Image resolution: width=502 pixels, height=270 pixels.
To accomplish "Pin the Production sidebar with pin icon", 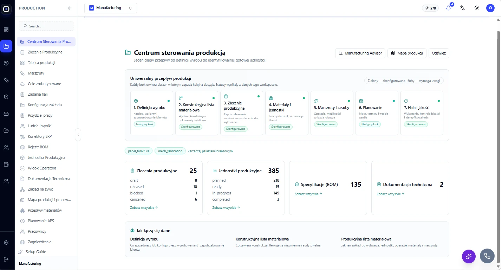I will pyautogui.click(x=69, y=8).
